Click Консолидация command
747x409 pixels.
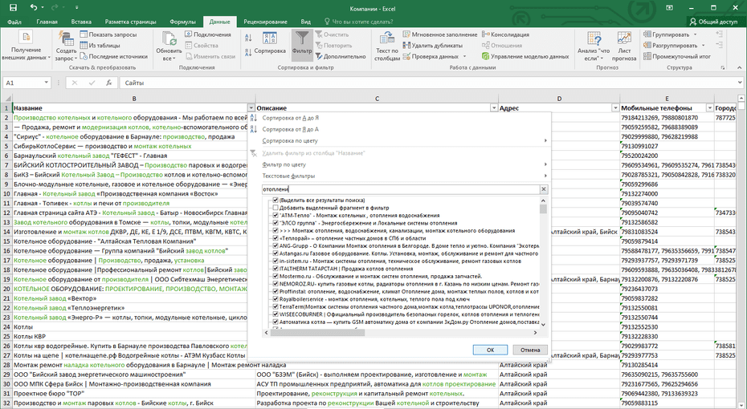click(x=505, y=34)
